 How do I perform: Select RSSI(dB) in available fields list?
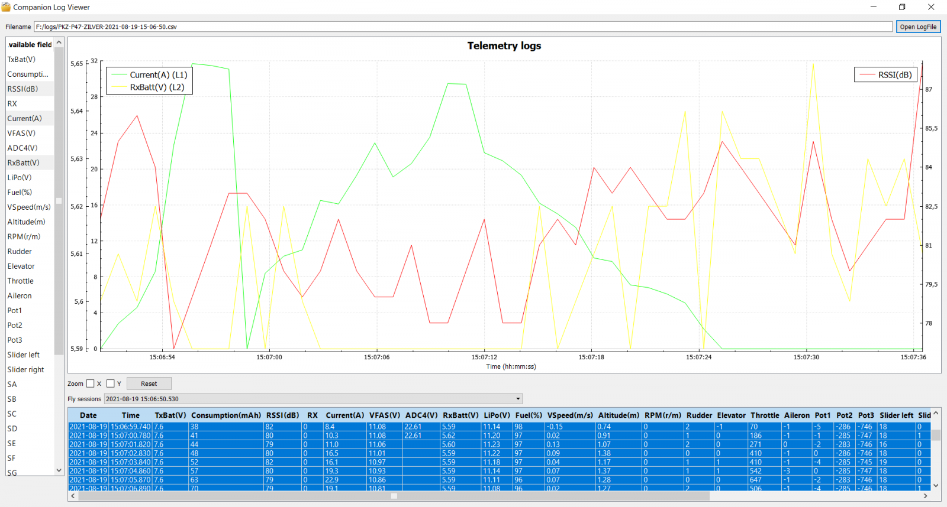point(30,89)
